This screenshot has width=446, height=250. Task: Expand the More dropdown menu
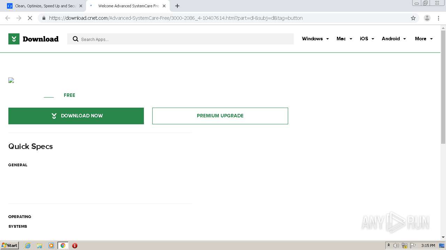coord(424,39)
